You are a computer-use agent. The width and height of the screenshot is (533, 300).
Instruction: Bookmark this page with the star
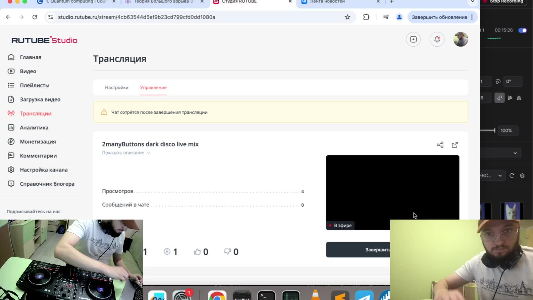coord(347,17)
